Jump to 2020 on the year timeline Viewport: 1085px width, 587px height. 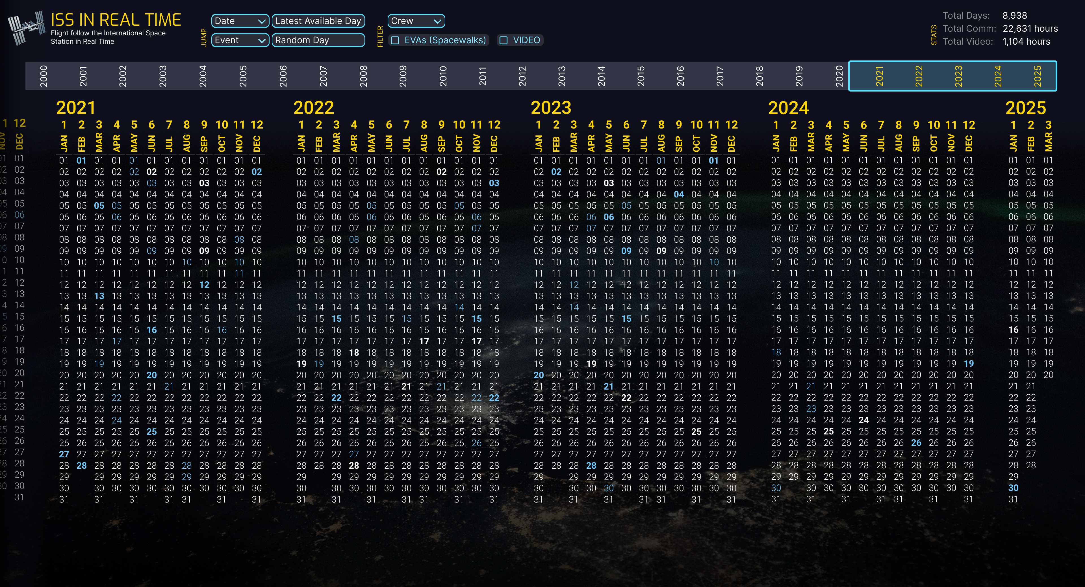tap(839, 76)
